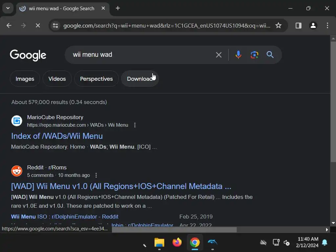This screenshot has width=336, height=252.
Task: Close the wii menu wad tab
Action: coord(103,8)
